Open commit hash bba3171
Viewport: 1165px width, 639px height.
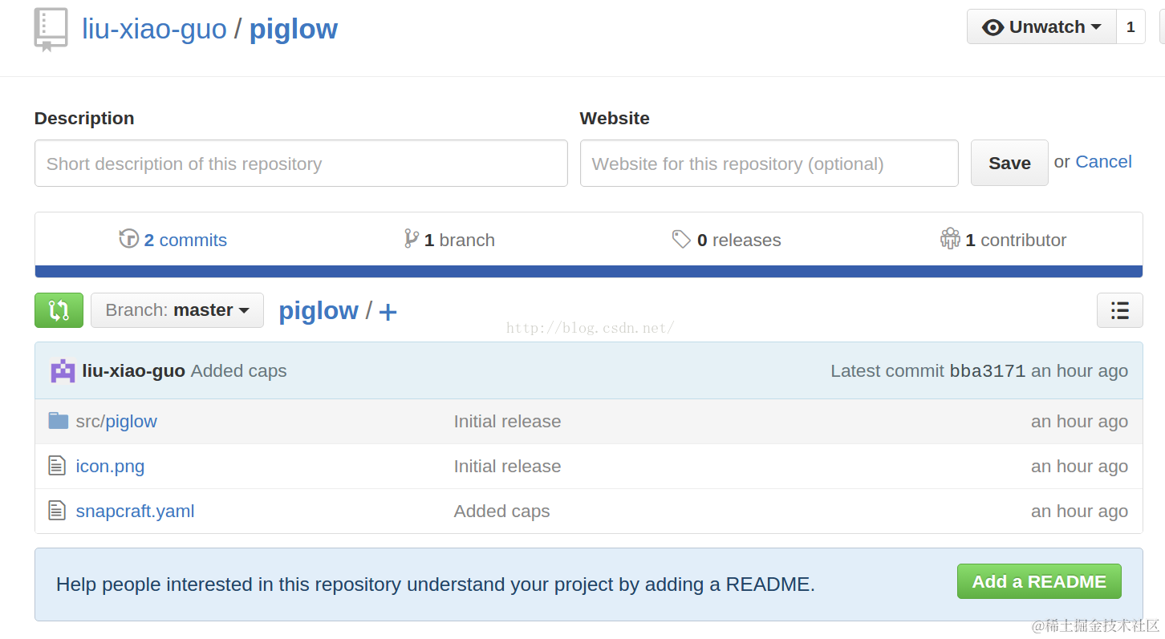click(x=988, y=371)
